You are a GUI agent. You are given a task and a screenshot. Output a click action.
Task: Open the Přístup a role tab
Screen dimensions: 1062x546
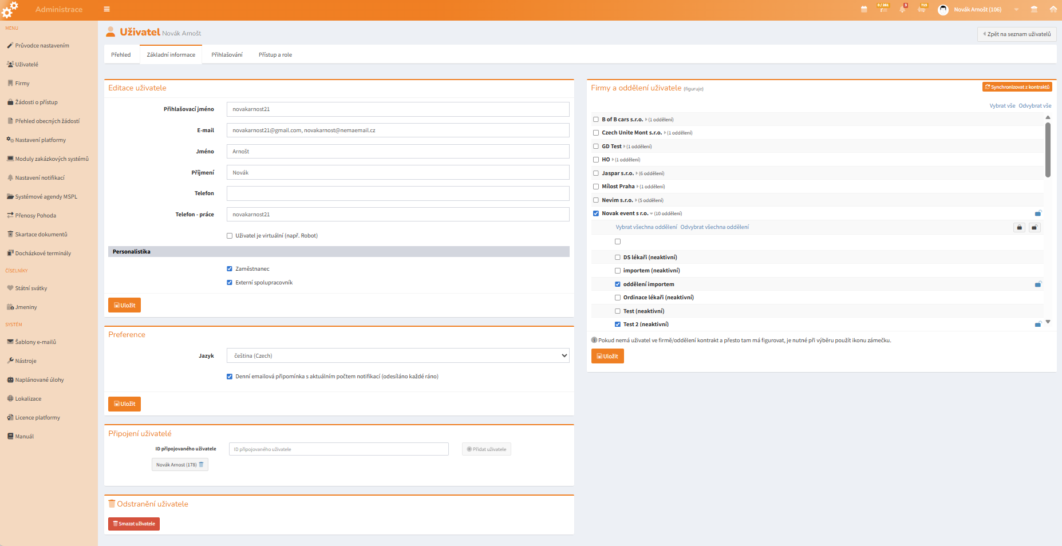tap(275, 55)
